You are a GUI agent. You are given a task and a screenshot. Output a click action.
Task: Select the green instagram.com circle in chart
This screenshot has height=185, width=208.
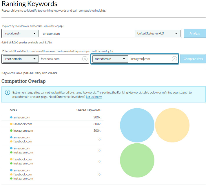(x=137, y=160)
